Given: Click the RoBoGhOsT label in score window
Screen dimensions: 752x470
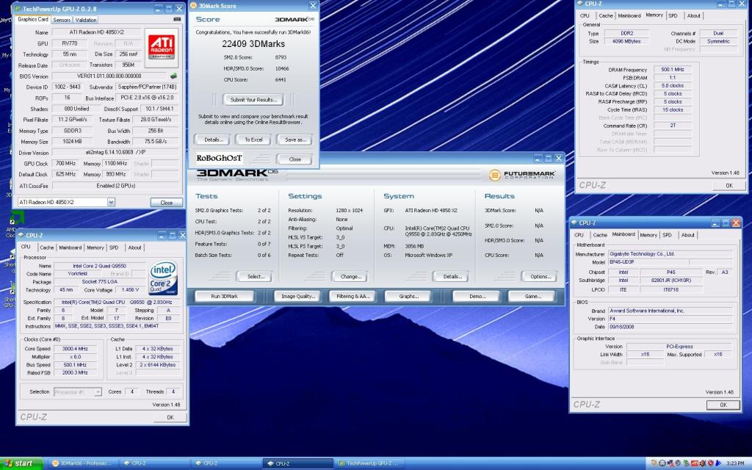Looking at the screenshot, I should click(x=219, y=158).
